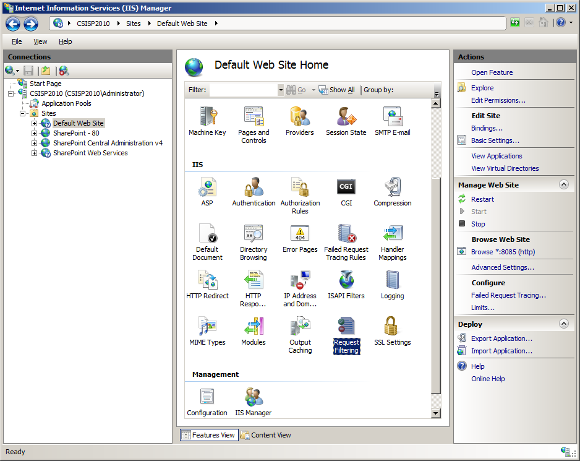
Task: Select the Error Pages icon
Action: (300, 234)
